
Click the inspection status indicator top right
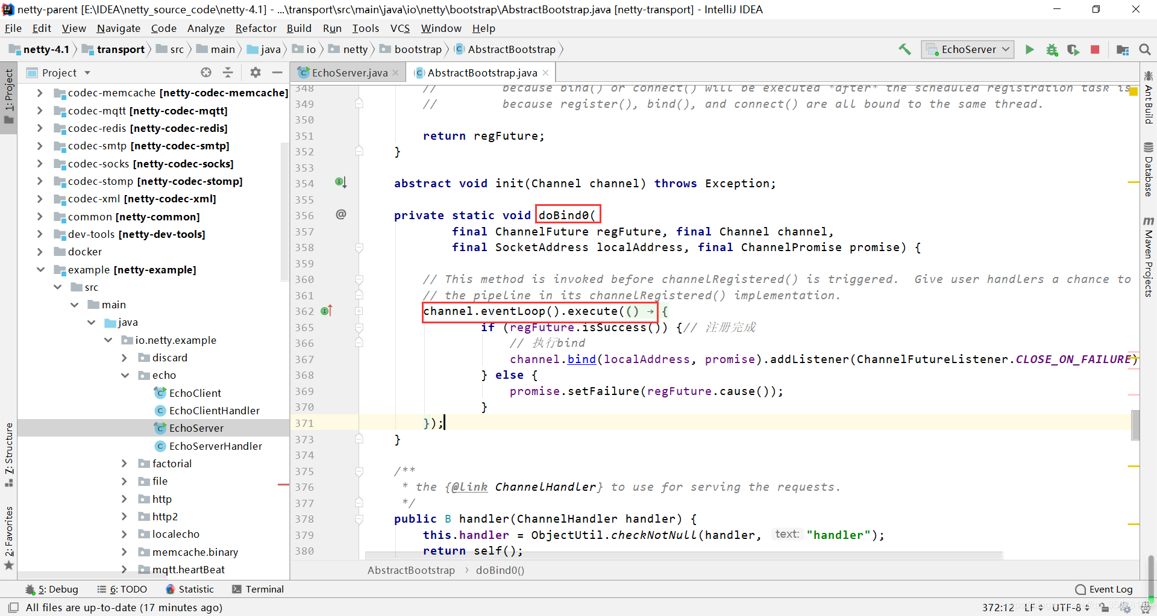pyautogui.click(x=1133, y=92)
